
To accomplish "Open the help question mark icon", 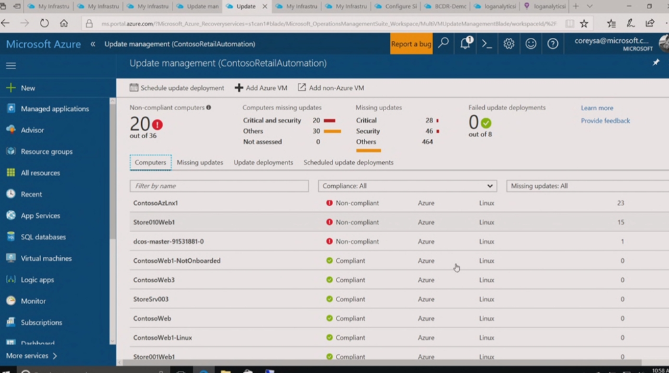I will click(x=553, y=44).
